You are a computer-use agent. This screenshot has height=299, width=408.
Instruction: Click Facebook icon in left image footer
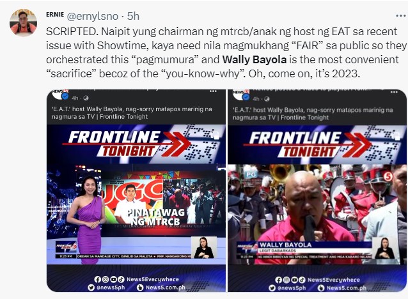98,279
